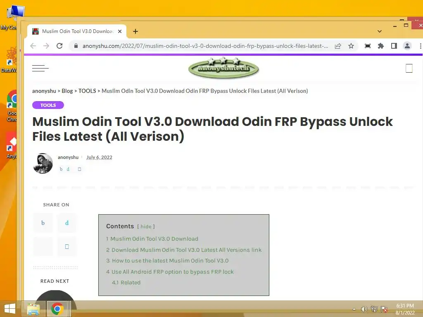Switch to Muslim Odin Tool V3.0 tab
This screenshot has height=317, width=423.
[77, 31]
